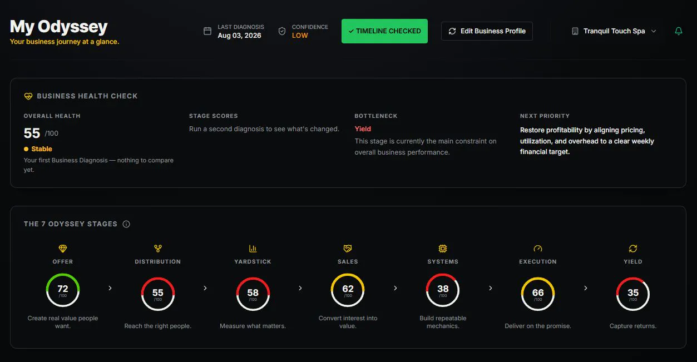
Task: Select the Offer score ring showing 72
Action: coord(63,291)
